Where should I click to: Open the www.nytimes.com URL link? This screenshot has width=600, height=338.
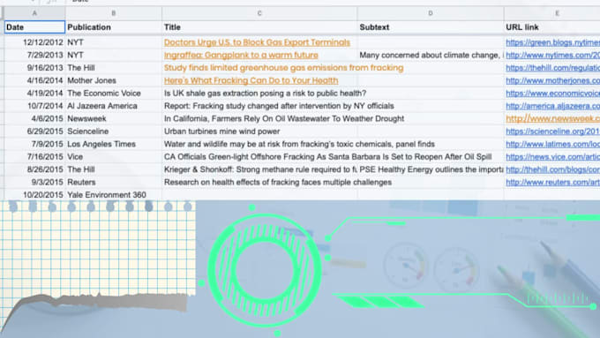click(x=552, y=55)
